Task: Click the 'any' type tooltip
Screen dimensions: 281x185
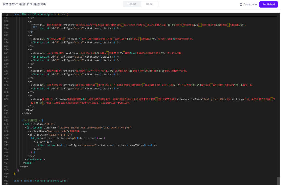Action: [35, 27]
